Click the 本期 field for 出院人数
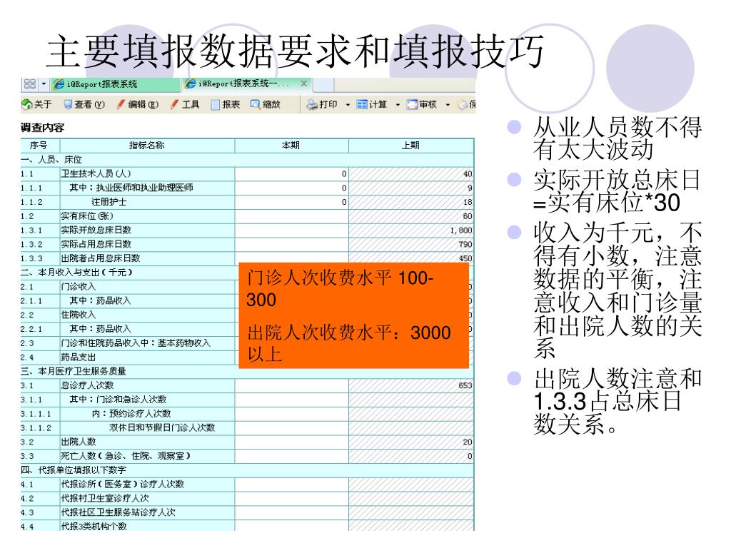The image size is (731, 548). (292, 442)
